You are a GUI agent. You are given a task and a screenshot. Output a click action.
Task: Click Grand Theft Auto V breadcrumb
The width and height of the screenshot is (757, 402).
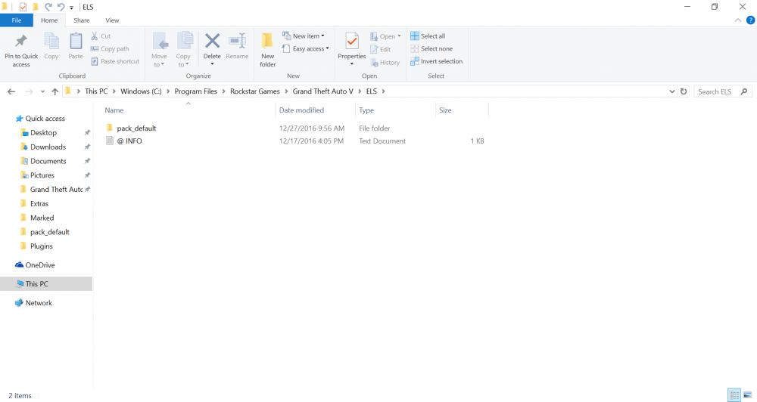coord(323,91)
